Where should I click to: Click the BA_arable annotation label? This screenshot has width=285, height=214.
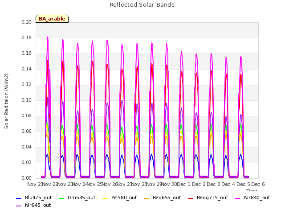[x=52, y=19]
